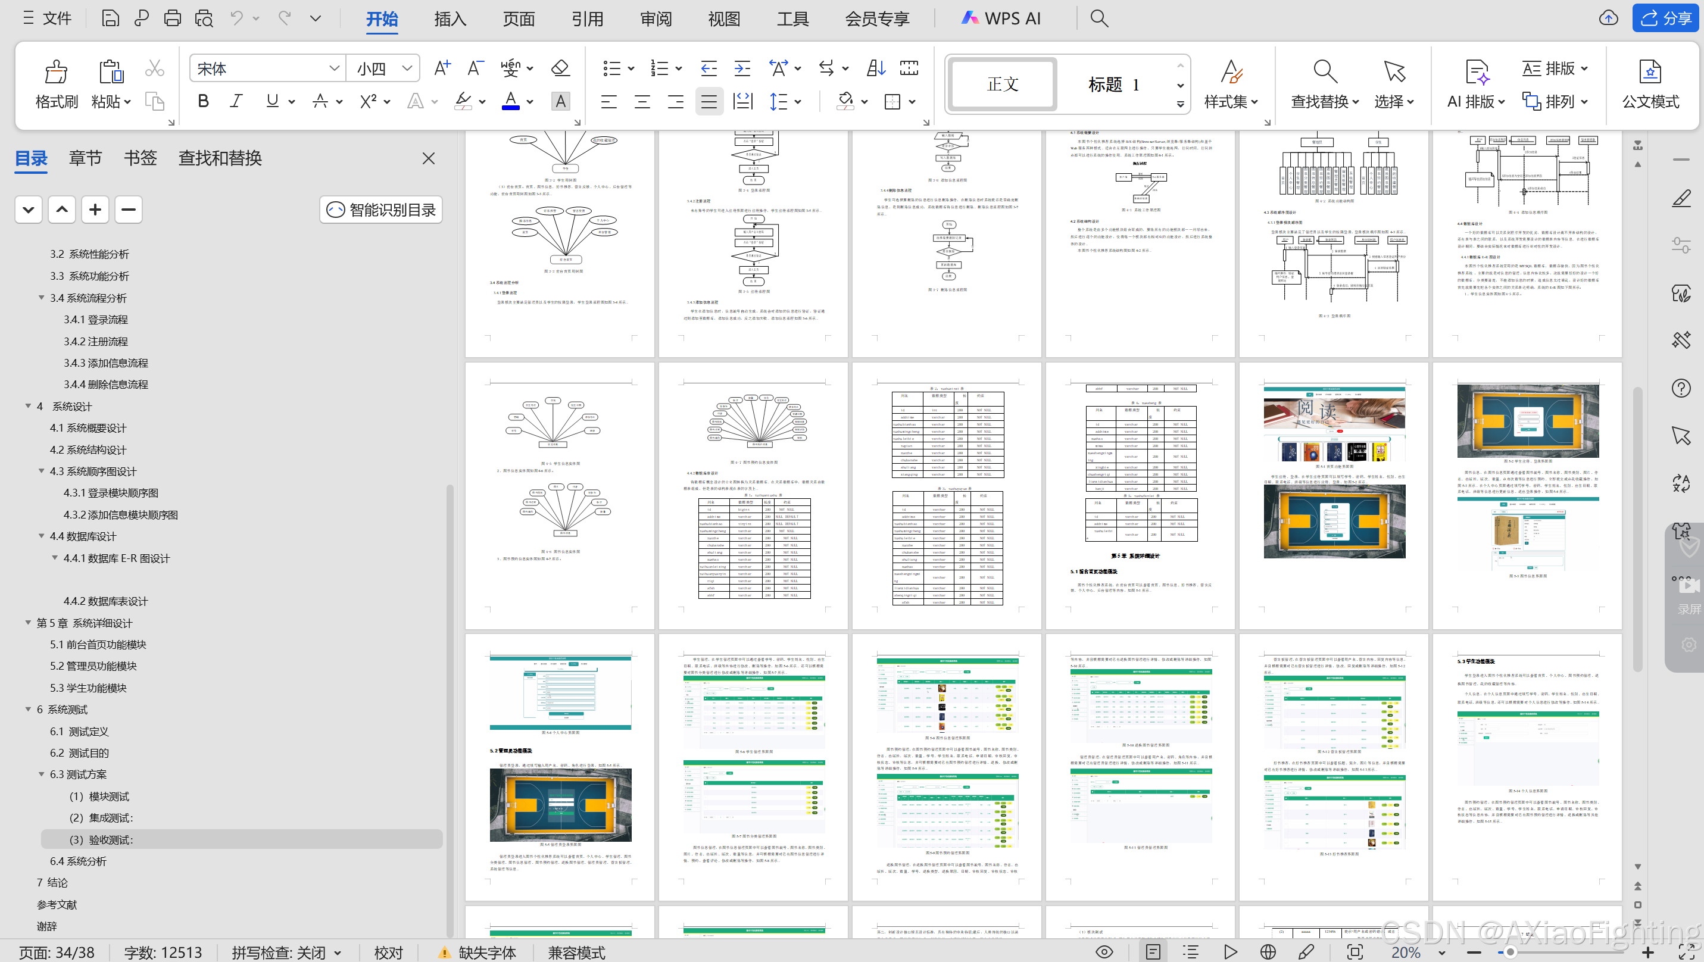Click the eye reading mode icon

1104,952
